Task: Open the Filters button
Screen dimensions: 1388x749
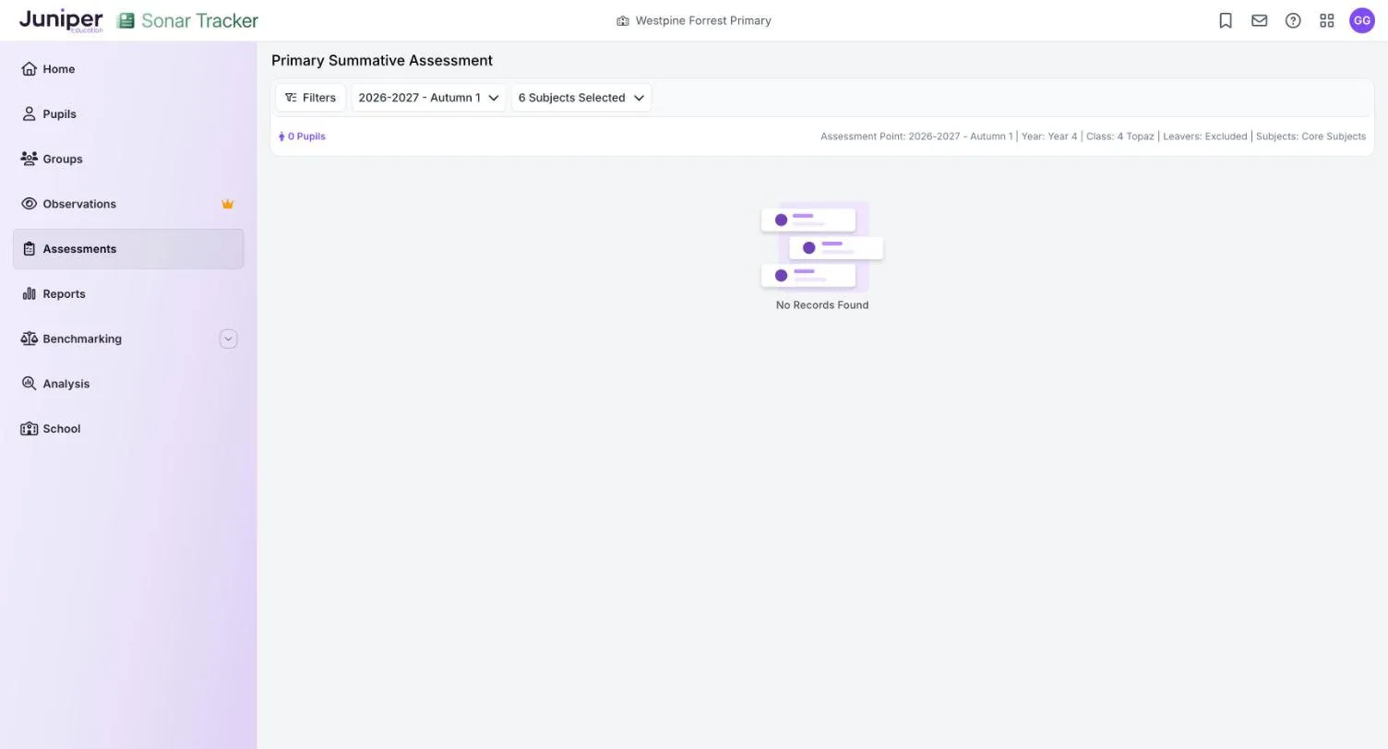Action: coord(310,98)
